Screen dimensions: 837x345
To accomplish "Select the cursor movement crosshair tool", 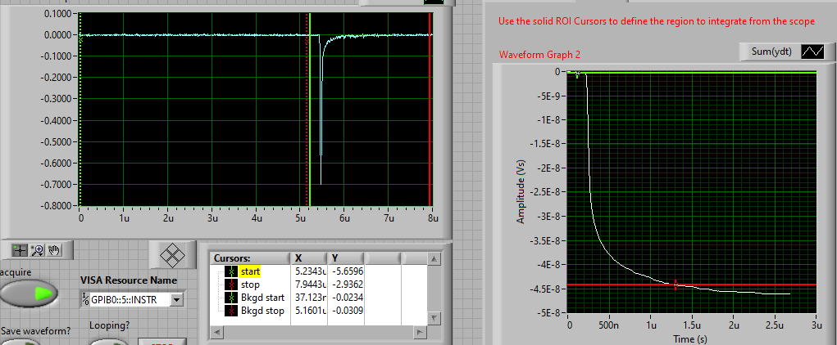I will (20, 249).
